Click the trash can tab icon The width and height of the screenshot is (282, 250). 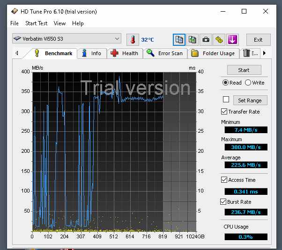click(x=247, y=53)
